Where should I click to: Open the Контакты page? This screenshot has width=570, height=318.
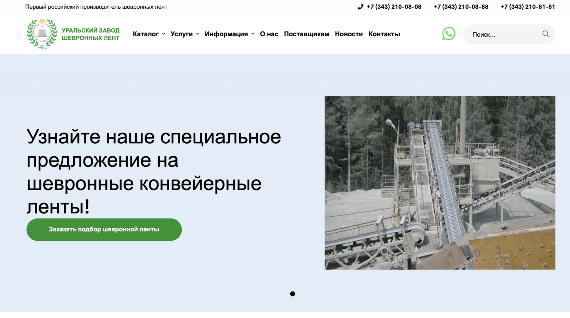click(x=384, y=34)
